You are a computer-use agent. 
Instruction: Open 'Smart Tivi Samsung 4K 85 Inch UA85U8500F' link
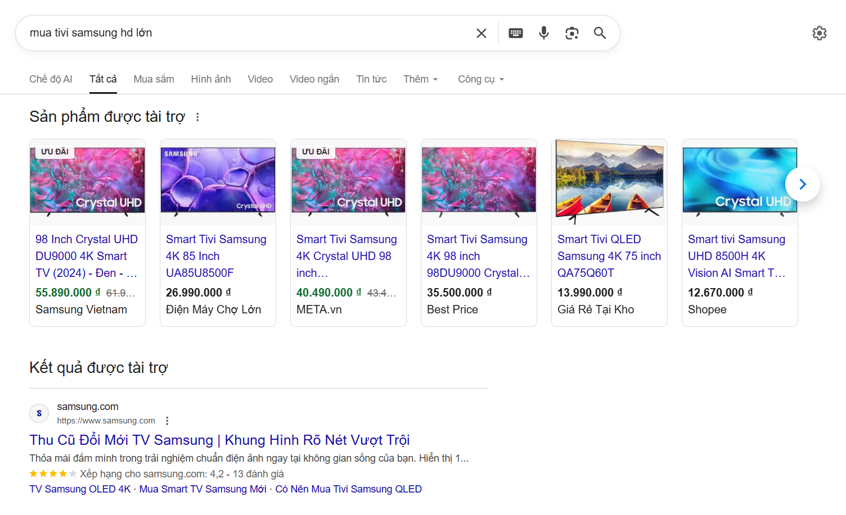pyautogui.click(x=216, y=256)
